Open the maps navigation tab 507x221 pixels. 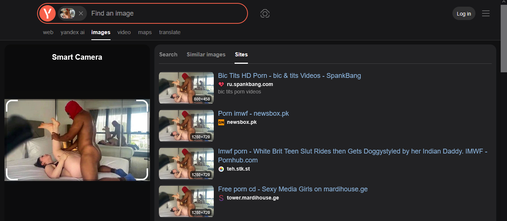[145, 32]
